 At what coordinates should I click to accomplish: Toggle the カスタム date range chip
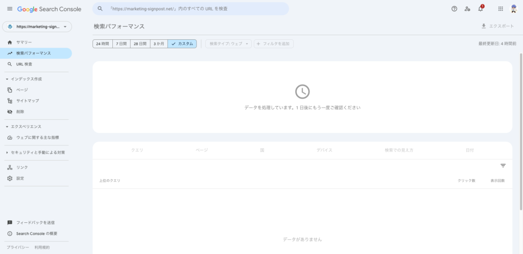click(182, 44)
